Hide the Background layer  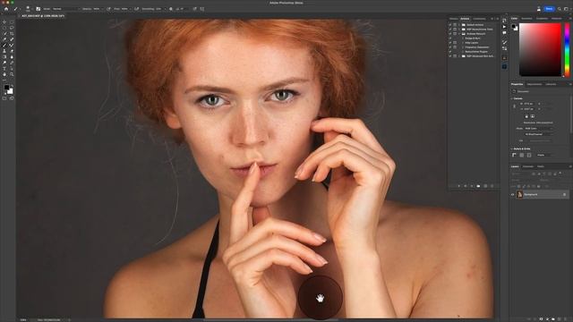pos(512,194)
